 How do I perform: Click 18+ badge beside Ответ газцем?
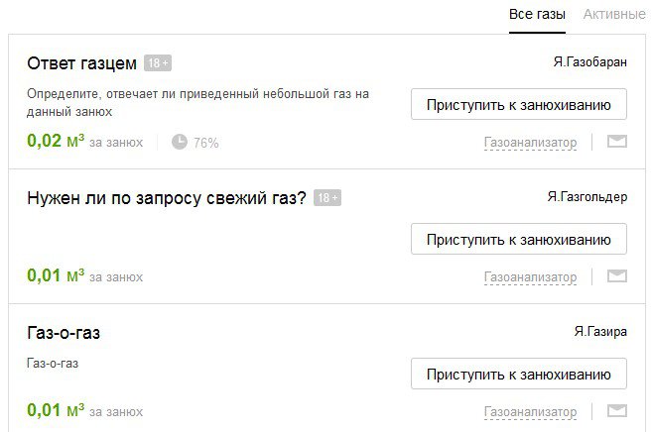coord(158,63)
